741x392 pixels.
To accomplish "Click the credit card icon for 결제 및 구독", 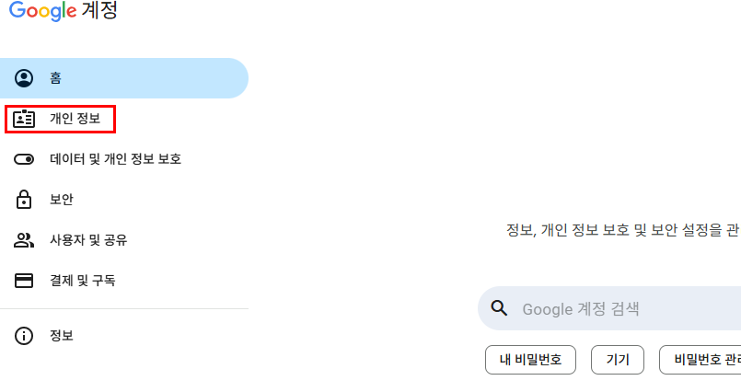I will coord(24,281).
